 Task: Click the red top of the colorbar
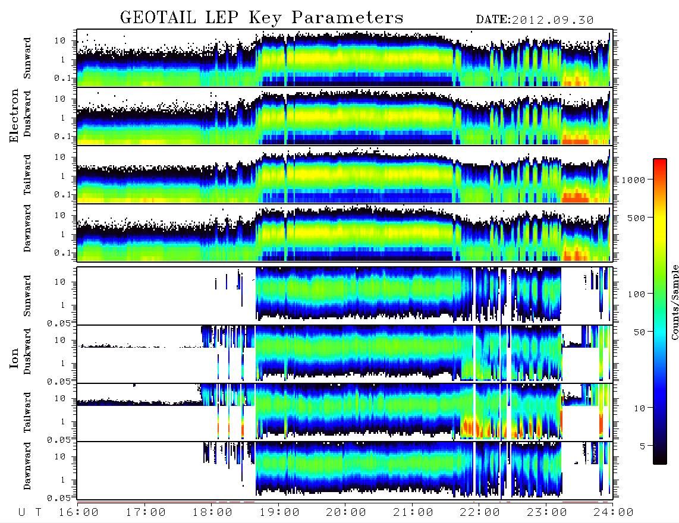click(x=660, y=165)
